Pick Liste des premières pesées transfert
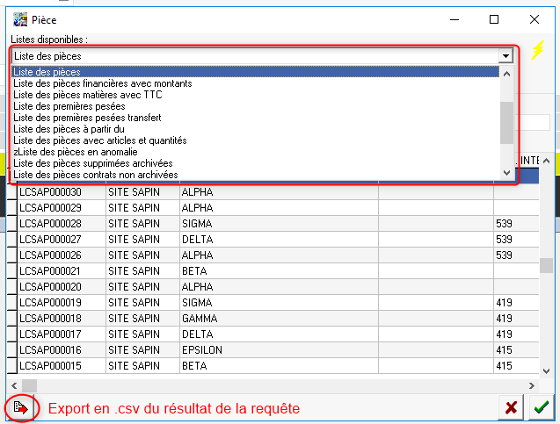The width and height of the screenshot is (560, 424). tap(87, 118)
